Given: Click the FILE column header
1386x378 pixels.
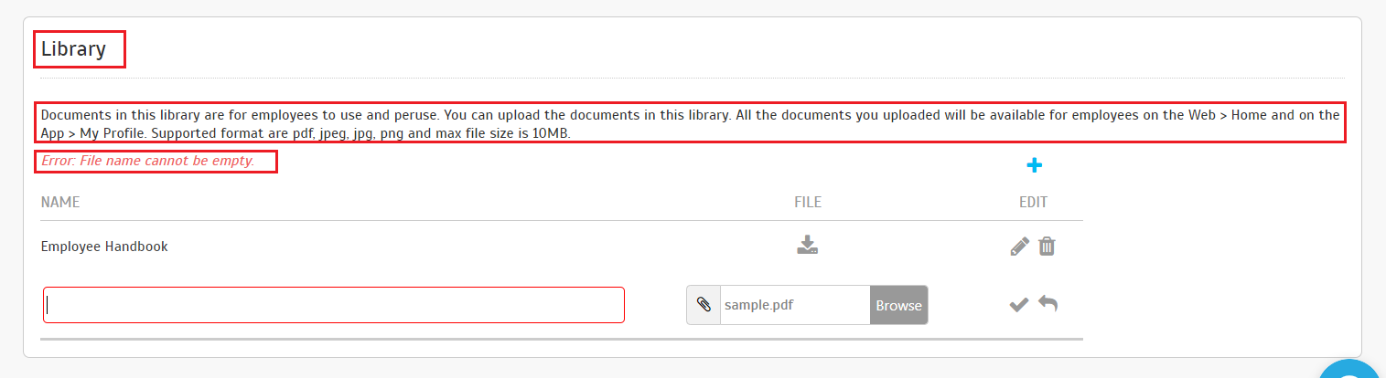Looking at the screenshot, I should coord(807,202).
